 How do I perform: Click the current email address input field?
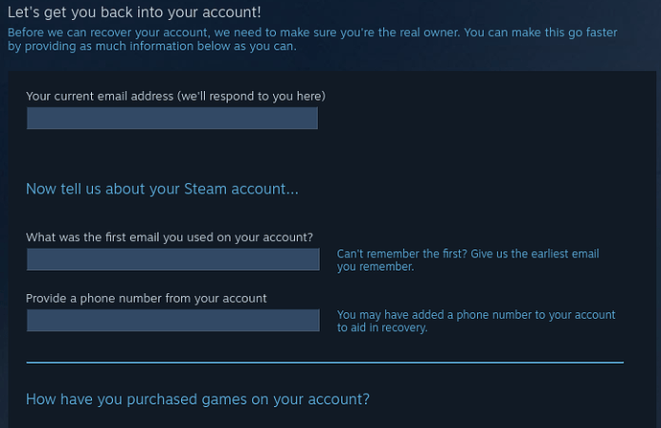(171, 118)
